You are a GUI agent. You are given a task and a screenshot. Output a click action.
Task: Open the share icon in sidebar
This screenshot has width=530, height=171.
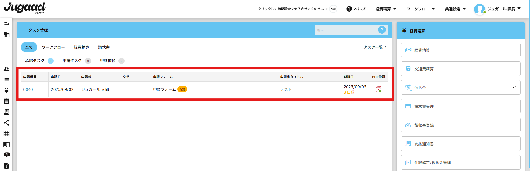click(x=7, y=123)
